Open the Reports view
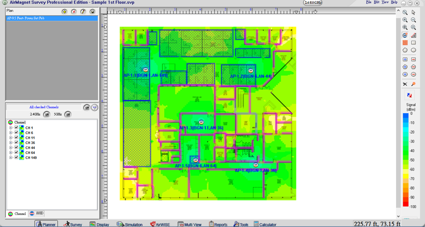The height and width of the screenshot is (227, 425). click(x=218, y=224)
